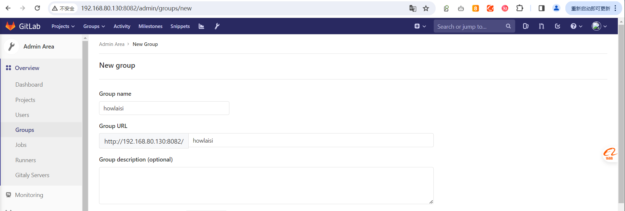This screenshot has width=625, height=211.
Task: Open the To-Do list icon
Action: coord(558,26)
